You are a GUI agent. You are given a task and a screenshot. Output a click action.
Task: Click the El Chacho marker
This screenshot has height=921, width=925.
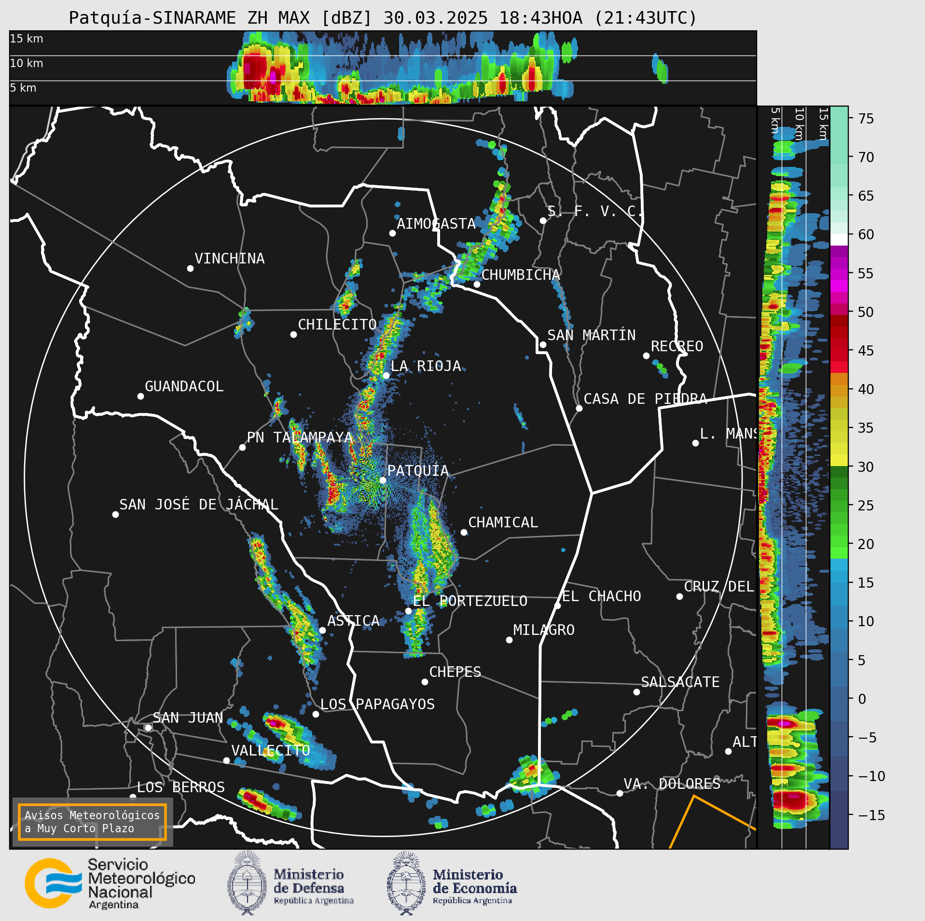(557, 605)
